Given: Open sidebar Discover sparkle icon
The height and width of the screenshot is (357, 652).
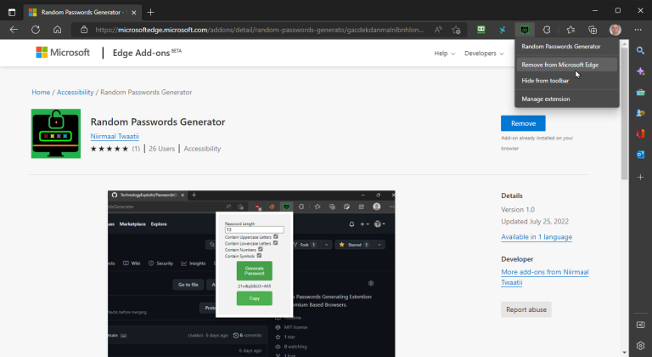Looking at the screenshot, I should pyautogui.click(x=640, y=71).
